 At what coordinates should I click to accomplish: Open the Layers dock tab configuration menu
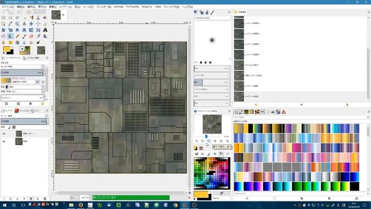(x=47, y=111)
